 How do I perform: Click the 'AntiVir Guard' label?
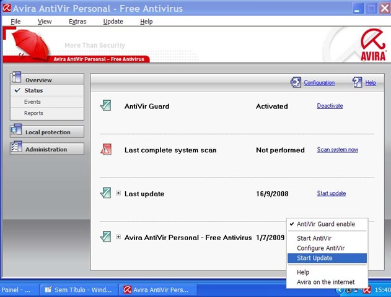147,106
